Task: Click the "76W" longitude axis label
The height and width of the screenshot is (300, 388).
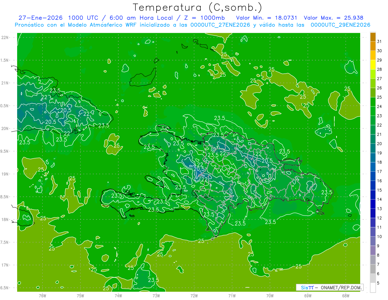Action: pos(42,295)
